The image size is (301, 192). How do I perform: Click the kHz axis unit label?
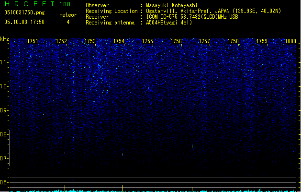(4, 39)
